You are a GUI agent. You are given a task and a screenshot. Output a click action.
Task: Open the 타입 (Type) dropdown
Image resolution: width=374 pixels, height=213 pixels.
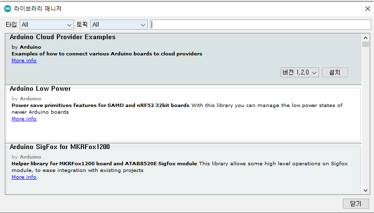click(x=47, y=24)
